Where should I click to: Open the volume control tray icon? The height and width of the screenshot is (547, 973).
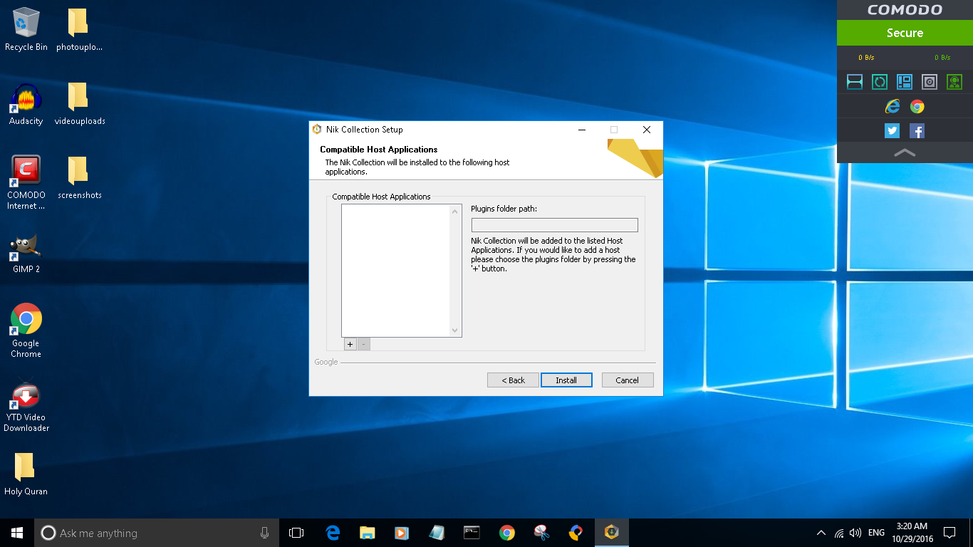855,533
